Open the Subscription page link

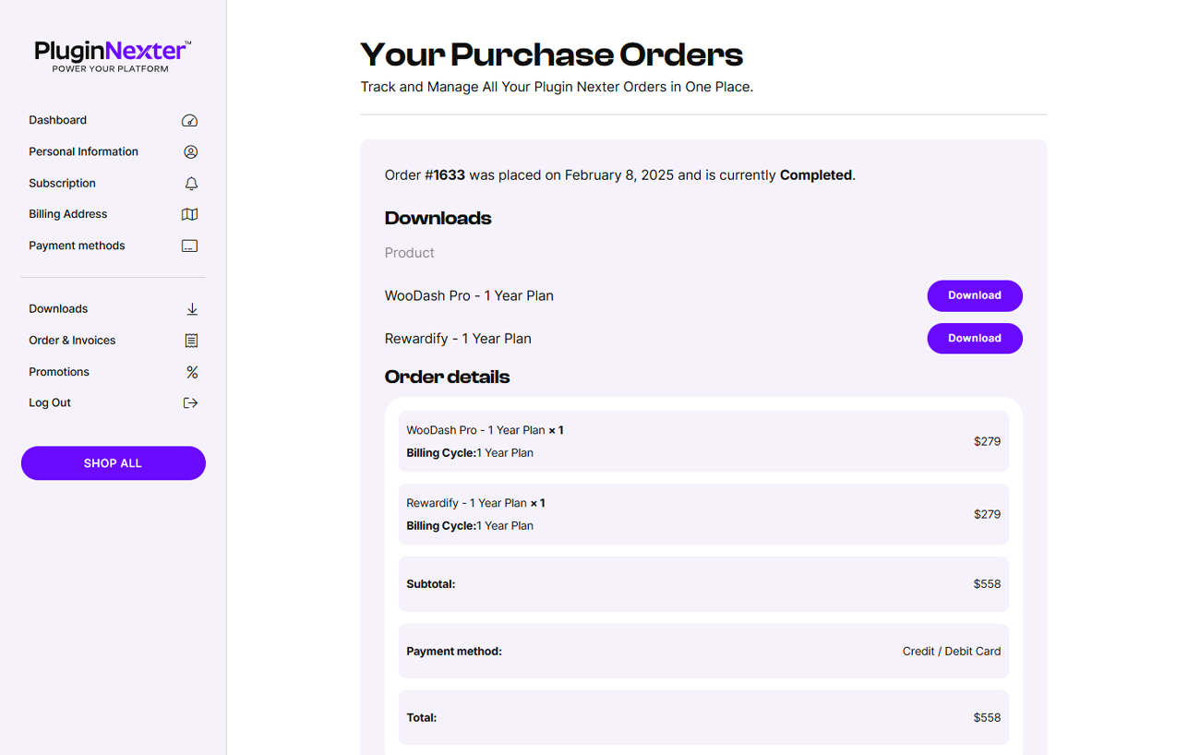click(x=62, y=183)
